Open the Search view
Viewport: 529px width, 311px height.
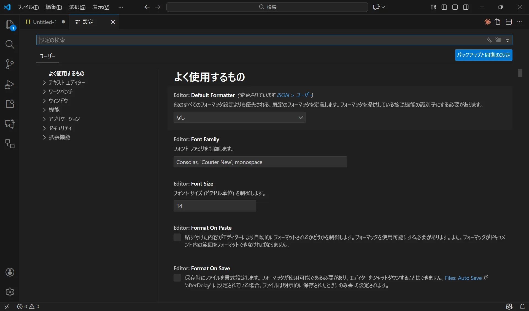pos(10,44)
